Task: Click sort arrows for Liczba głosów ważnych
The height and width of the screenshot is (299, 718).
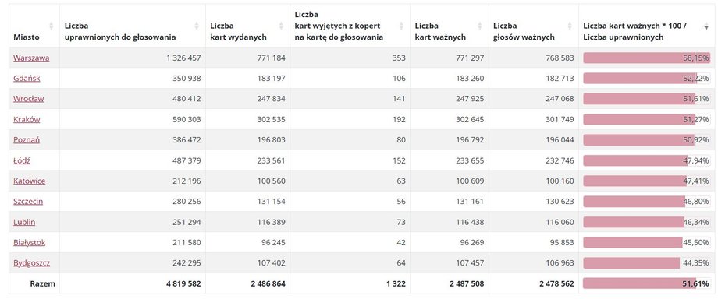Action: tap(570, 26)
